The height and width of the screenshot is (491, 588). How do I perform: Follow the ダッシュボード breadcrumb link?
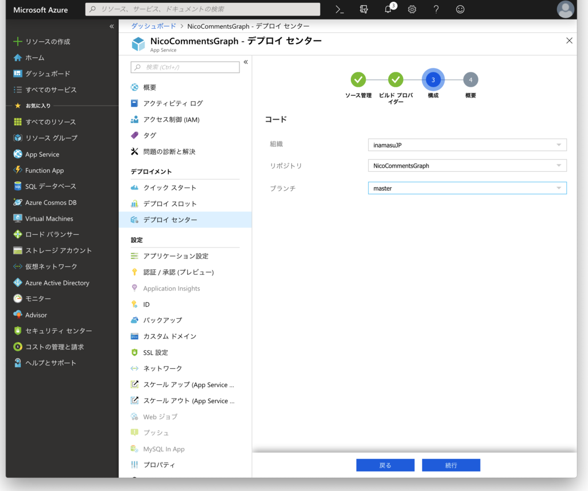click(153, 26)
